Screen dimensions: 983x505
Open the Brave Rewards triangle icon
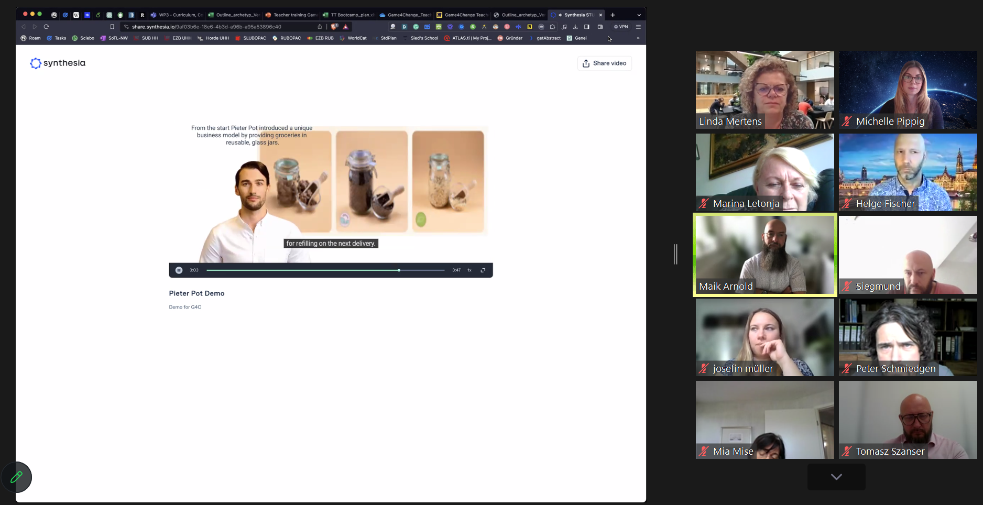coord(346,27)
